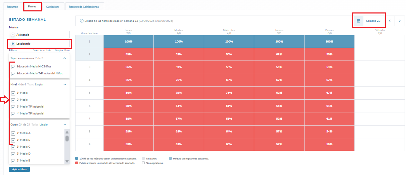Uncheck course 1° Medio C

coord(13,147)
